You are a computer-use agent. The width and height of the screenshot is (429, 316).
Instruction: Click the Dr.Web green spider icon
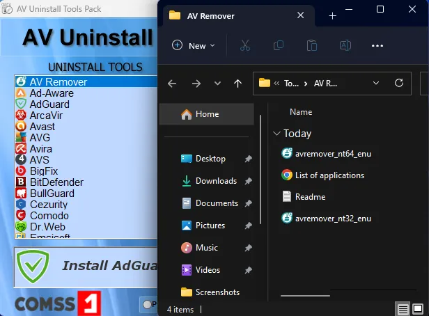(21, 227)
